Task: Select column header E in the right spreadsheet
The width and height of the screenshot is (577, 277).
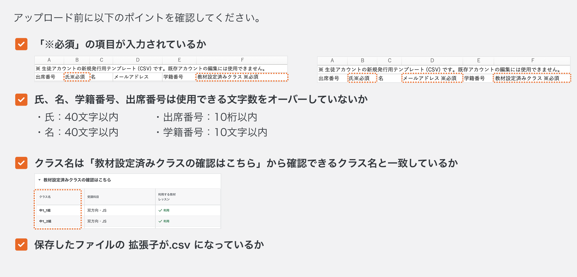Action: pos(479,60)
